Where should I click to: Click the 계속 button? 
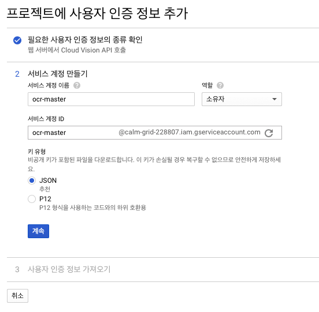pyautogui.click(x=38, y=231)
